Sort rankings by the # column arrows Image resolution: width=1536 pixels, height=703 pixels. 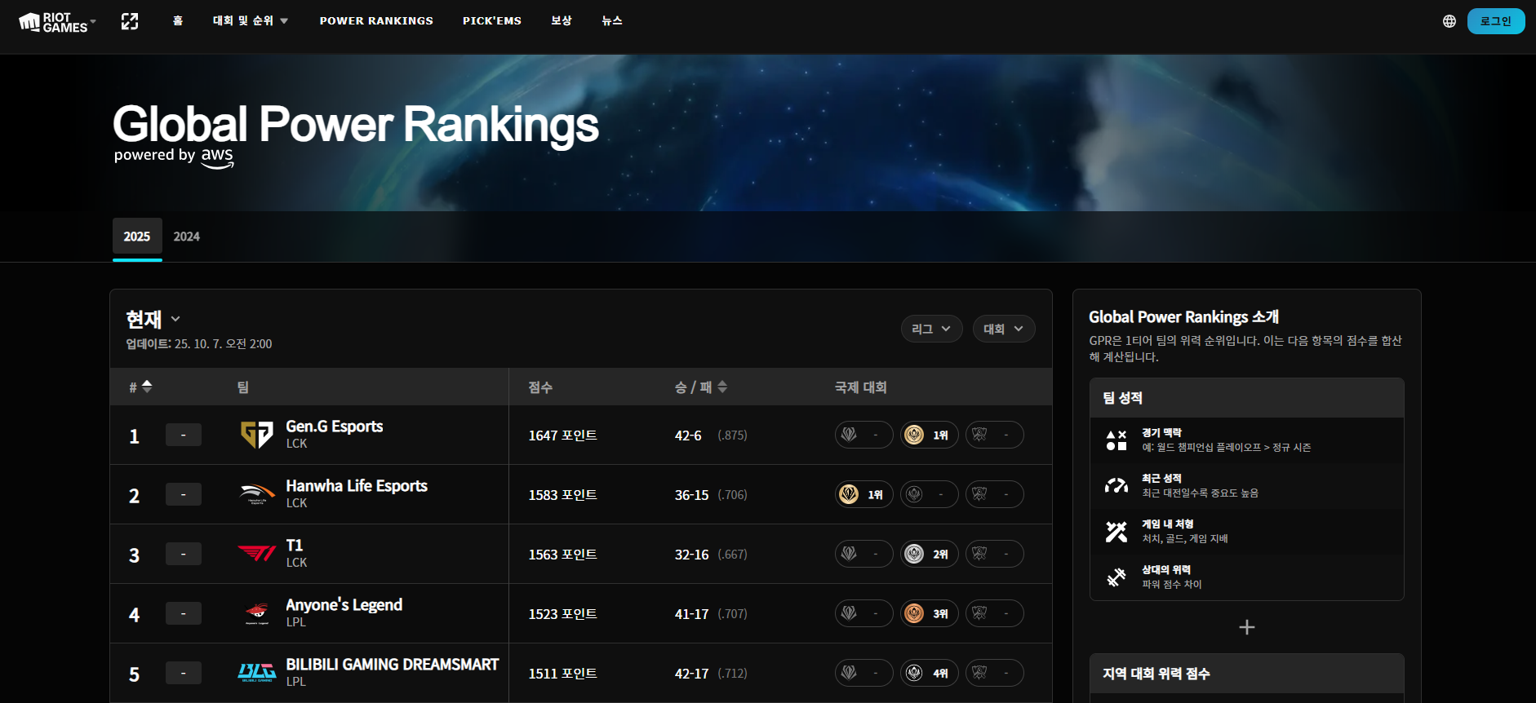147,387
